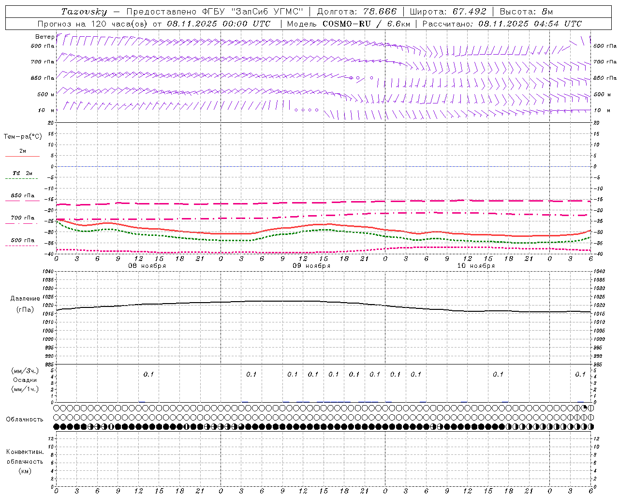Click the Td 2м dew point legend entry
Viewport: 619px width, 495px height.
(x=23, y=173)
